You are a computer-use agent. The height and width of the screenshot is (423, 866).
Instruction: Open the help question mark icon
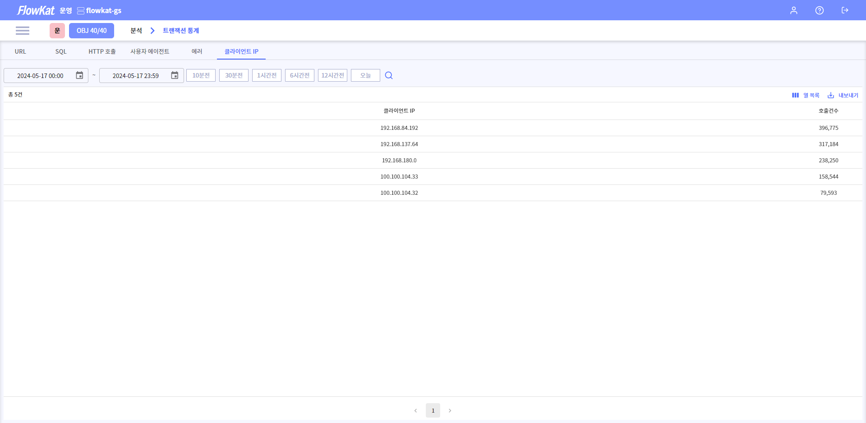point(819,10)
